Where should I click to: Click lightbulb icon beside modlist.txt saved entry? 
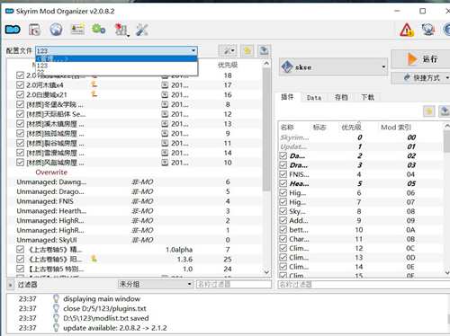click(x=56, y=318)
